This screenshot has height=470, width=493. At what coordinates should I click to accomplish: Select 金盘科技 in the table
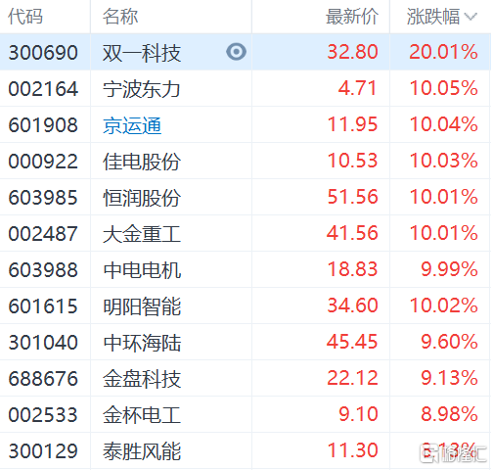(x=142, y=379)
